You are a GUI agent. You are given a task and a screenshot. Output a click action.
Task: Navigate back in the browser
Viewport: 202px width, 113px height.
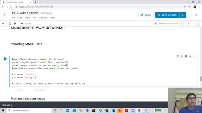click(x=3, y=7)
